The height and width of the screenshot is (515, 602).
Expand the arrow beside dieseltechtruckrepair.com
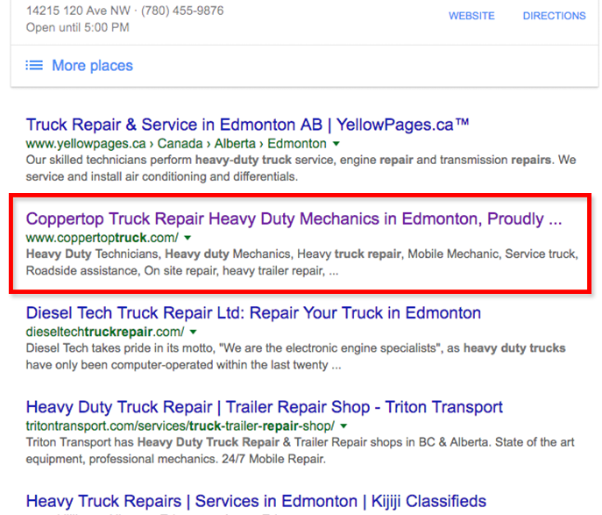(x=193, y=333)
